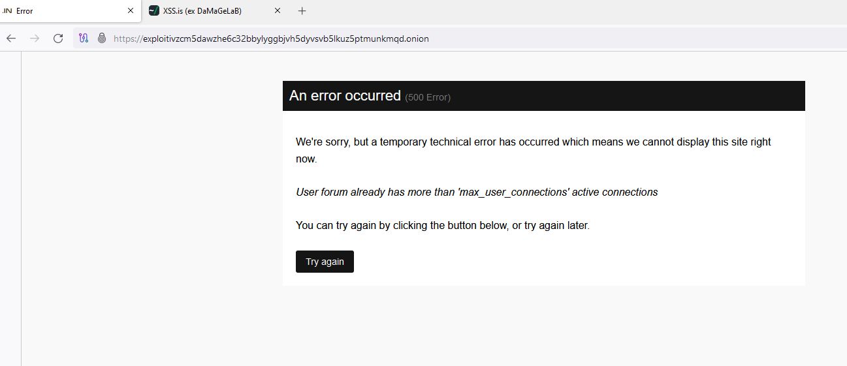Viewport: 847px width, 366px height.
Task: Click the forward navigation arrow
Action: pos(35,38)
